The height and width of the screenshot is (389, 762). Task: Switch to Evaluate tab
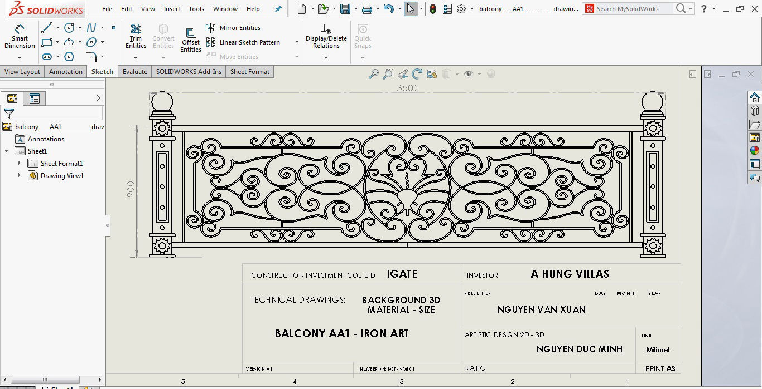135,72
